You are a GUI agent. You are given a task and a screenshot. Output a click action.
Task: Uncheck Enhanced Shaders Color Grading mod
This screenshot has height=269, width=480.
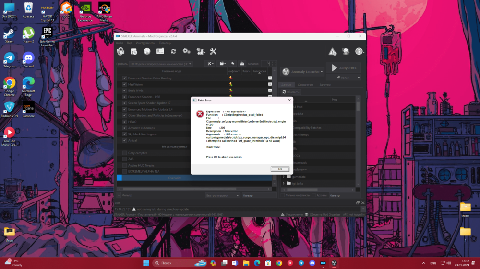pos(124,78)
